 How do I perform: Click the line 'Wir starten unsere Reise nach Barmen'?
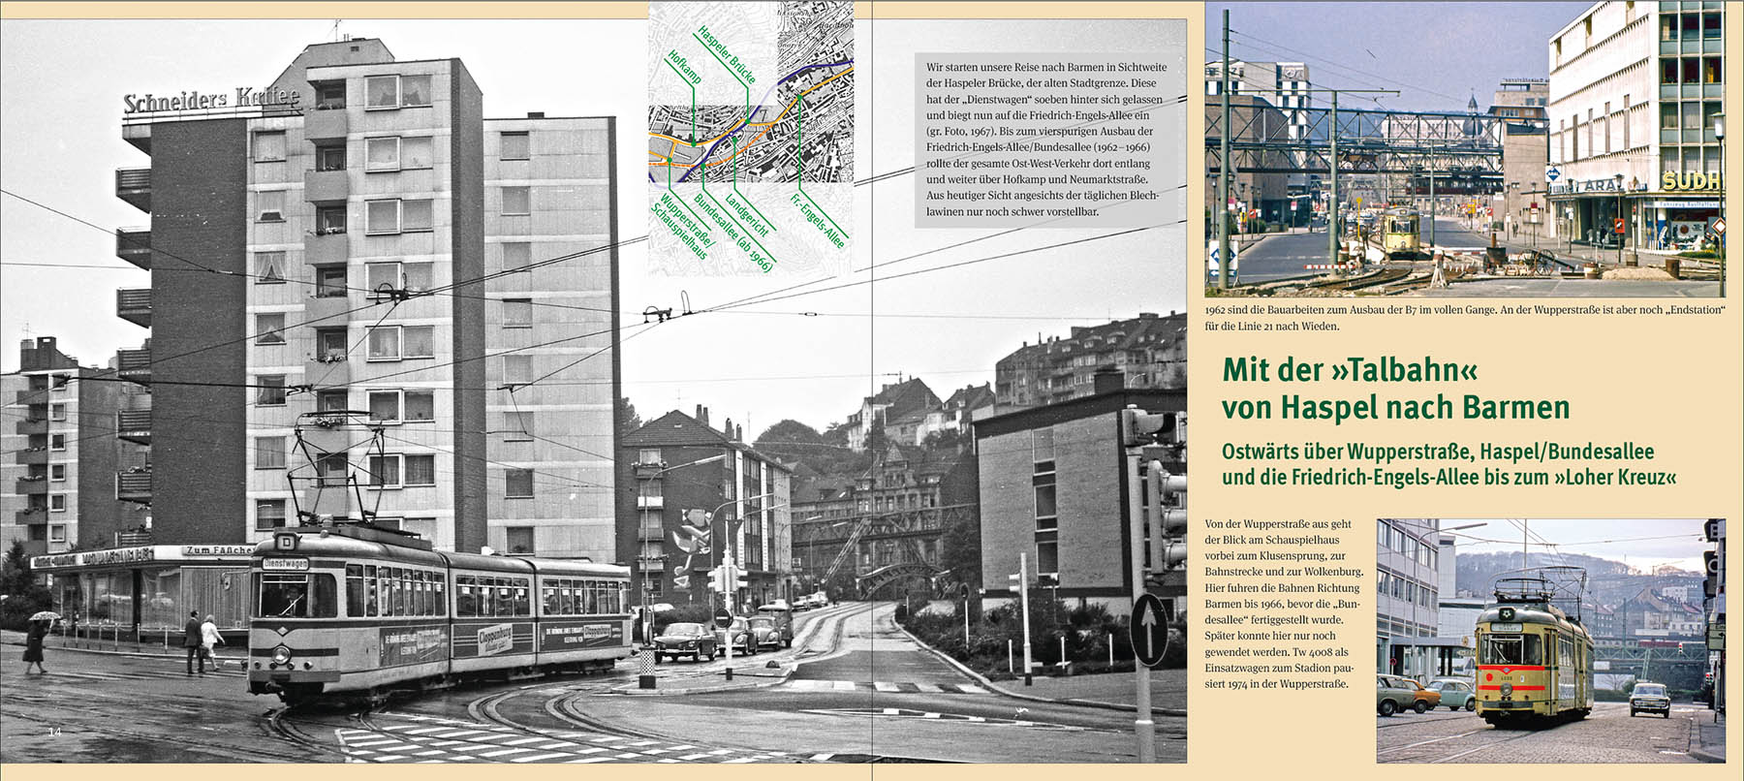coord(1045,67)
